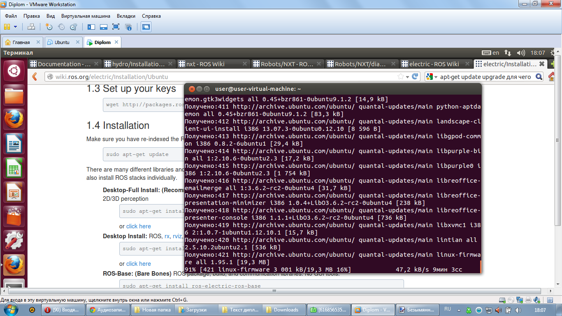The width and height of the screenshot is (562, 316).
Task: Click the second 'click here' link
Action: pos(138,264)
